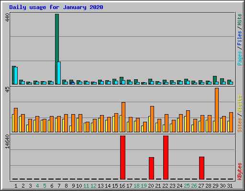Click the 'KBytes' legend label
This screenshot has width=245, height=191.
click(240, 171)
